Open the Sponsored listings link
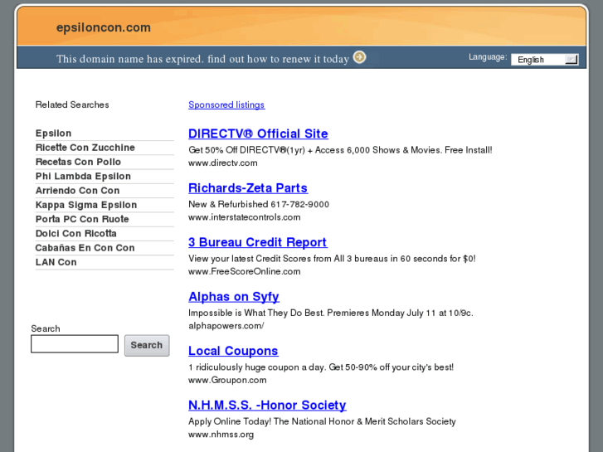 226,104
